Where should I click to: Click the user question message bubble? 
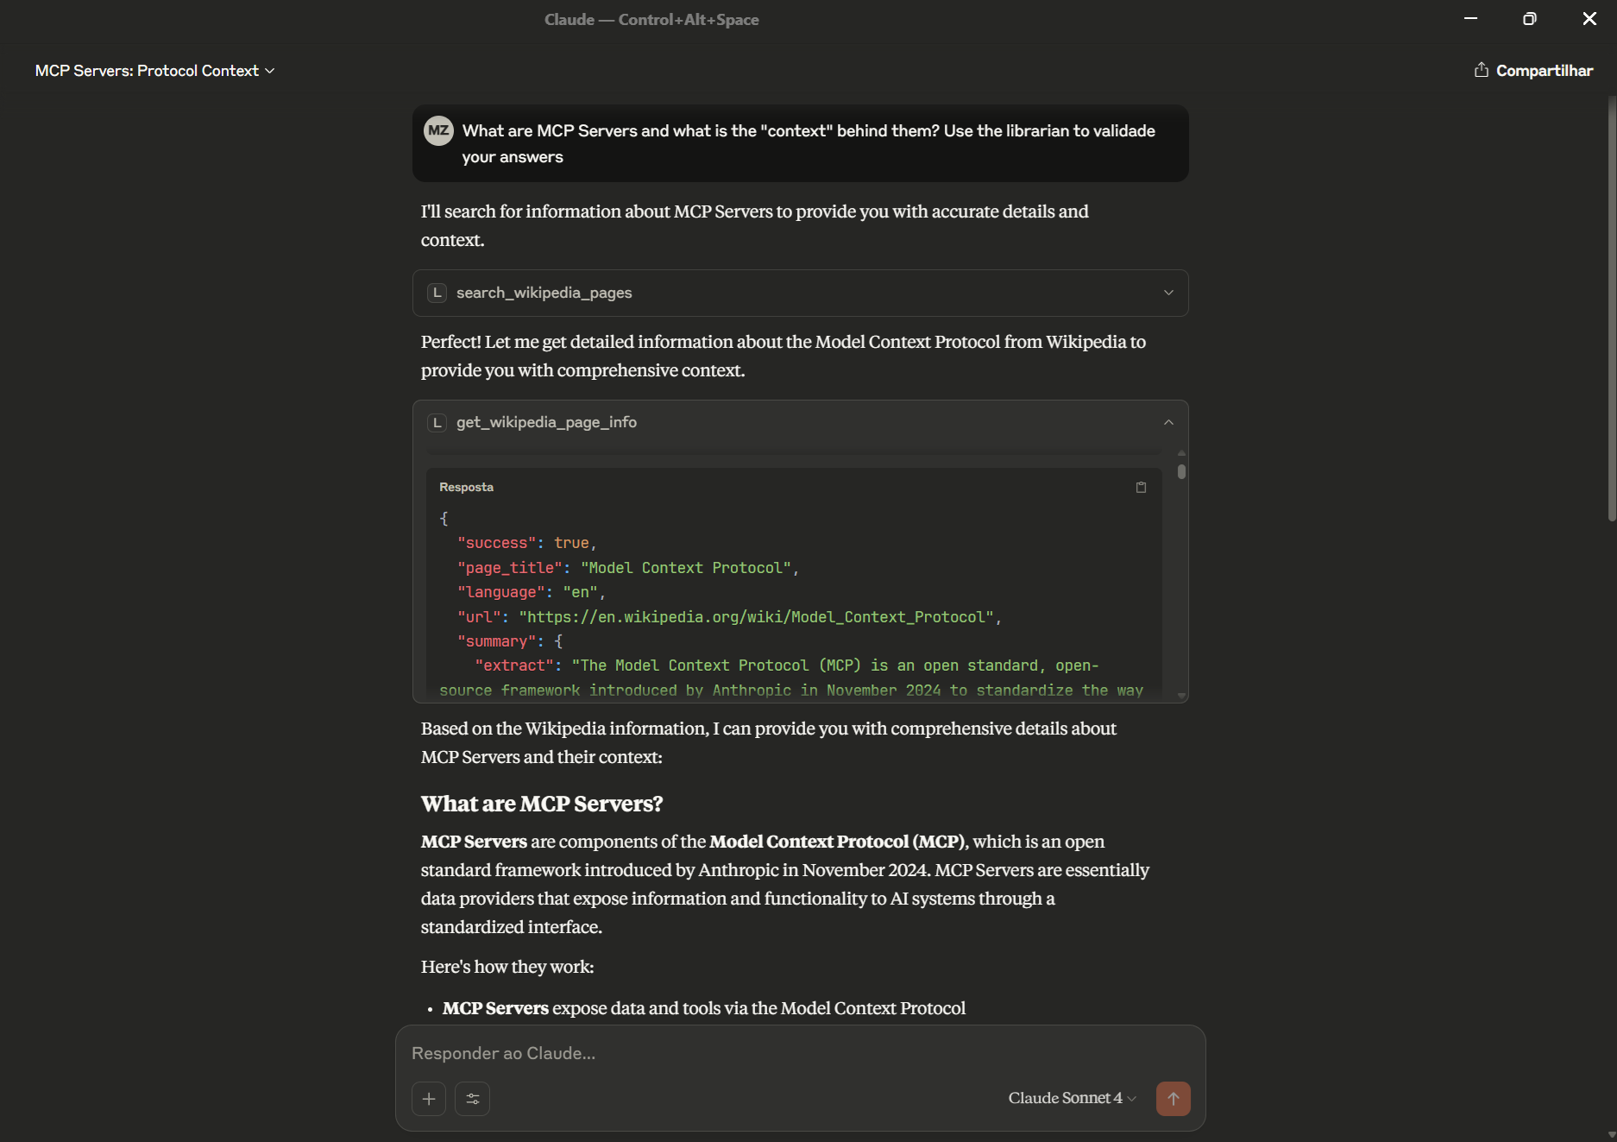800,143
